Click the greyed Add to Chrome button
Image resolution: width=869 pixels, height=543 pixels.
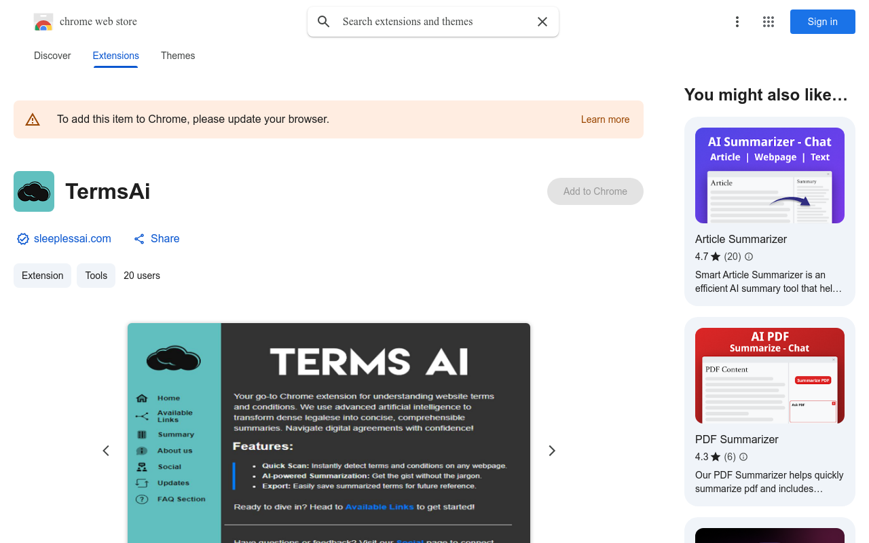[595, 191]
